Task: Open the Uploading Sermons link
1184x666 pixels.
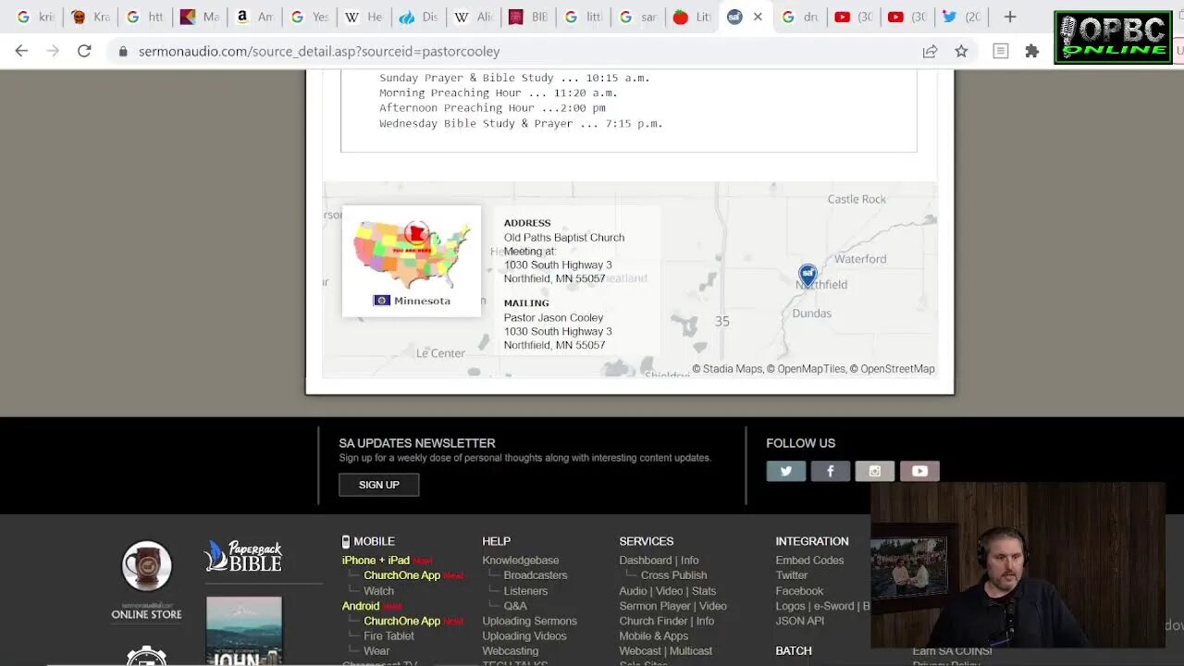Action: (x=529, y=622)
